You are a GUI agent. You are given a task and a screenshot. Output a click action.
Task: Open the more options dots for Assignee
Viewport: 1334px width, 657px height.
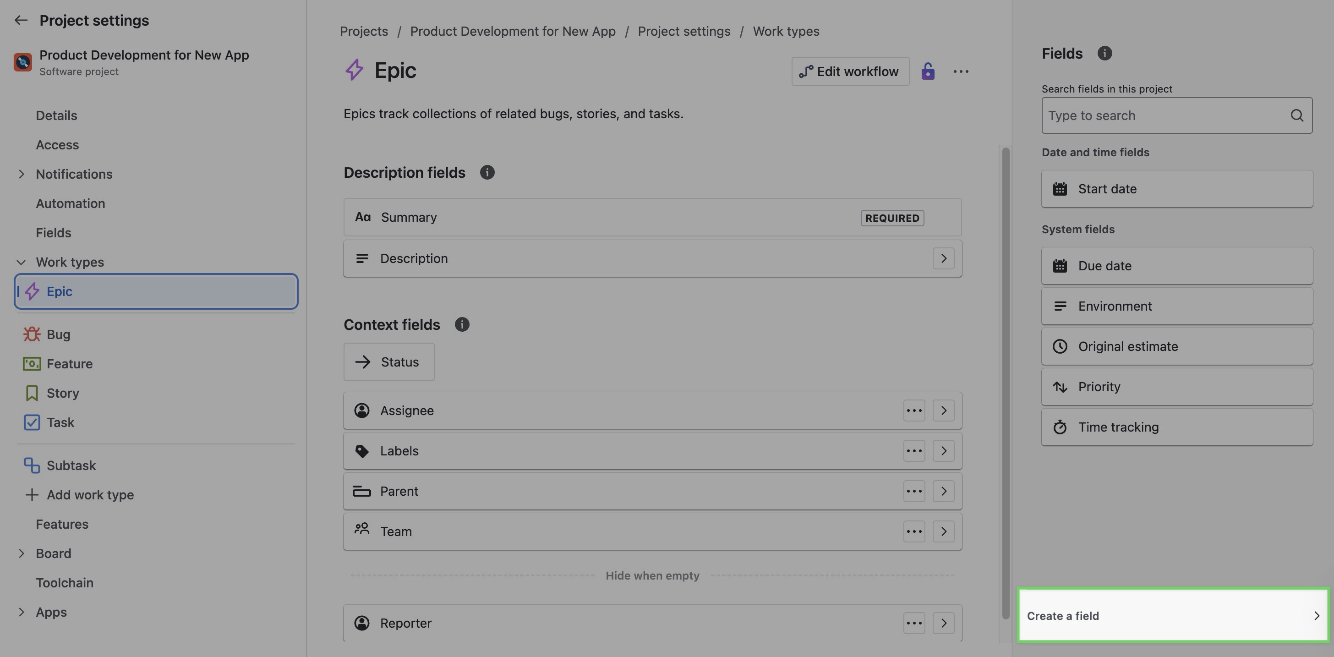point(914,411)
